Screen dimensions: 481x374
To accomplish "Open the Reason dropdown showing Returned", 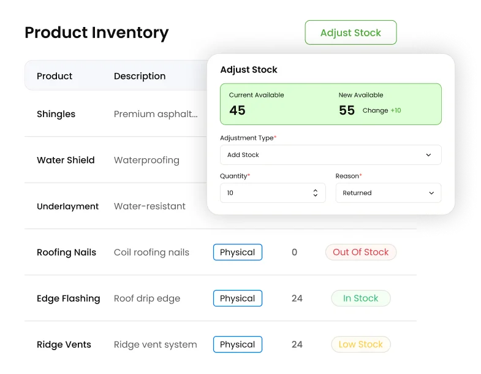I will pyautogui.click(x=388, y=193).
